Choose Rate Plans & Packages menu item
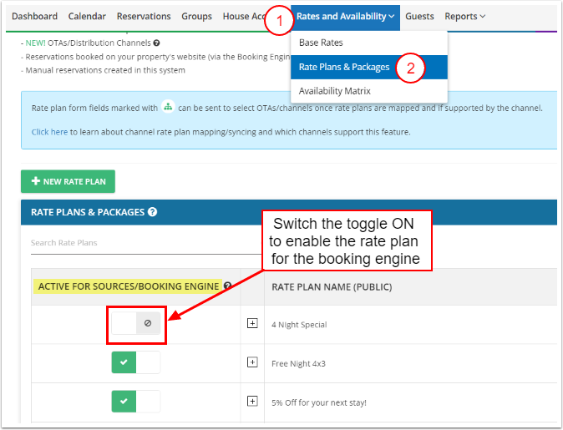 (343, 67)
